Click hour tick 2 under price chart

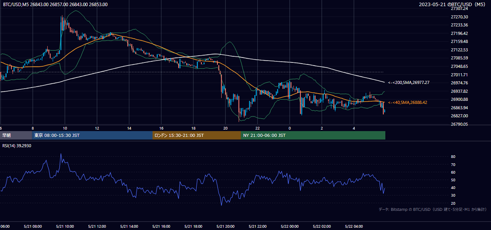point(322,128)
